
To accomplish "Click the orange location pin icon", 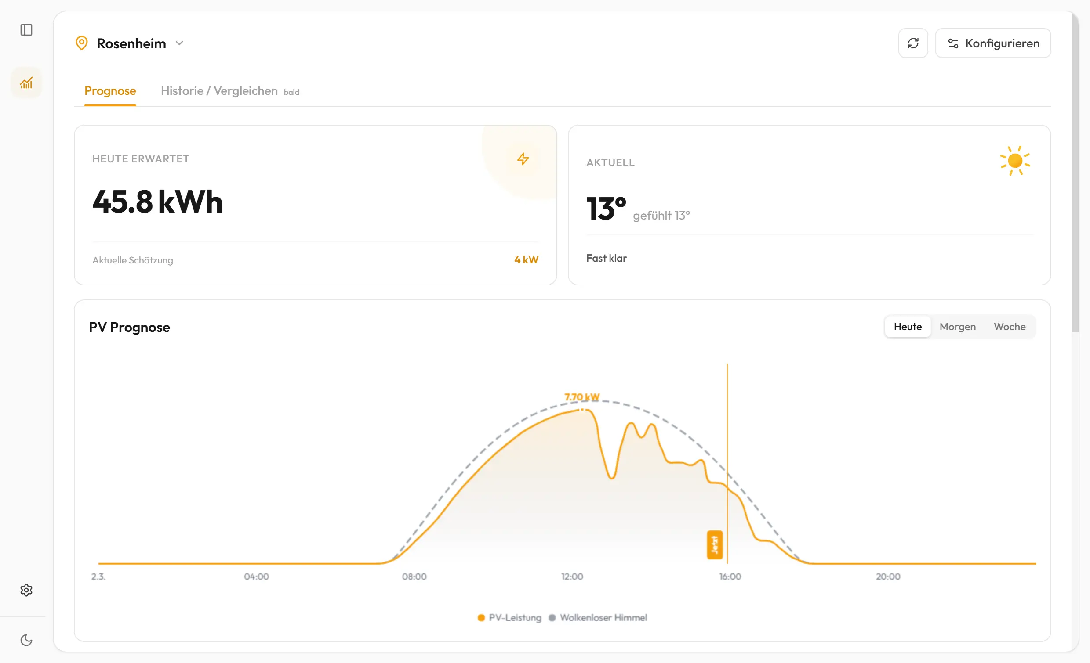I will (82, 43).
